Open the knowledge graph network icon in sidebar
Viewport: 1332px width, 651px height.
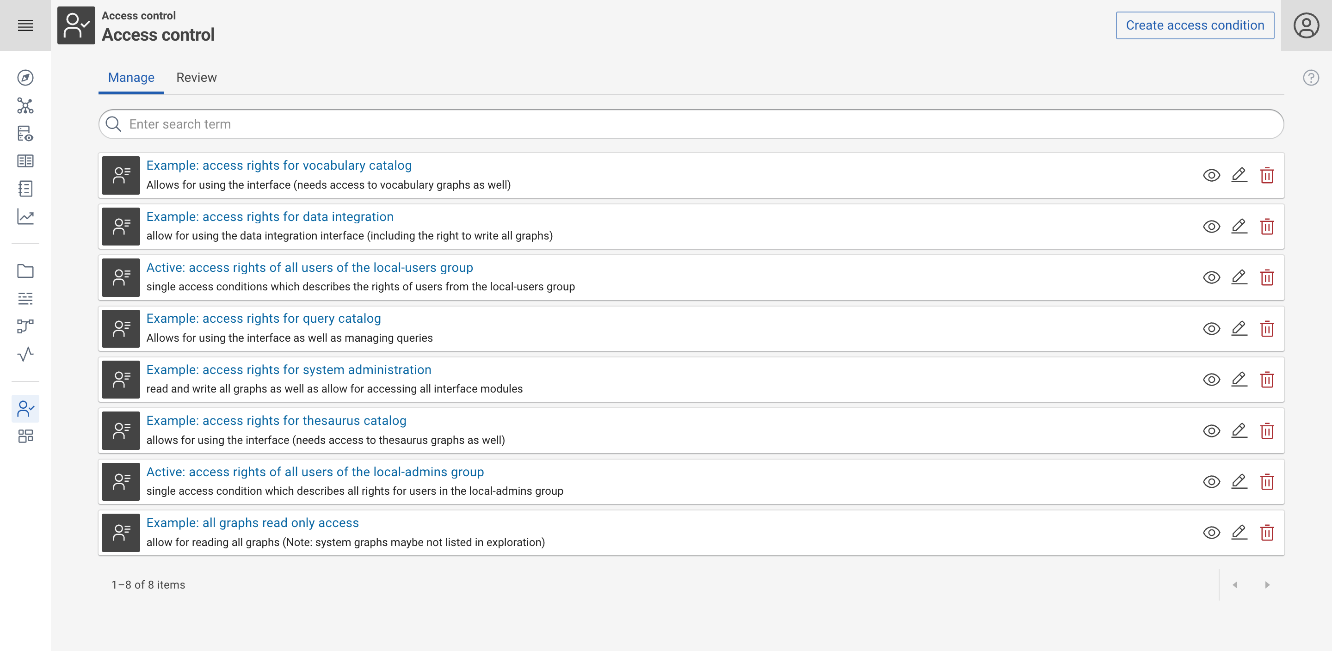[25, 106]
